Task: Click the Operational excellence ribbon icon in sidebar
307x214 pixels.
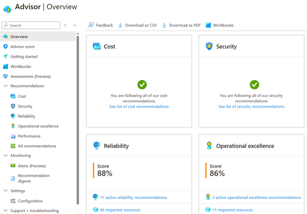Action: coord(13,126)
